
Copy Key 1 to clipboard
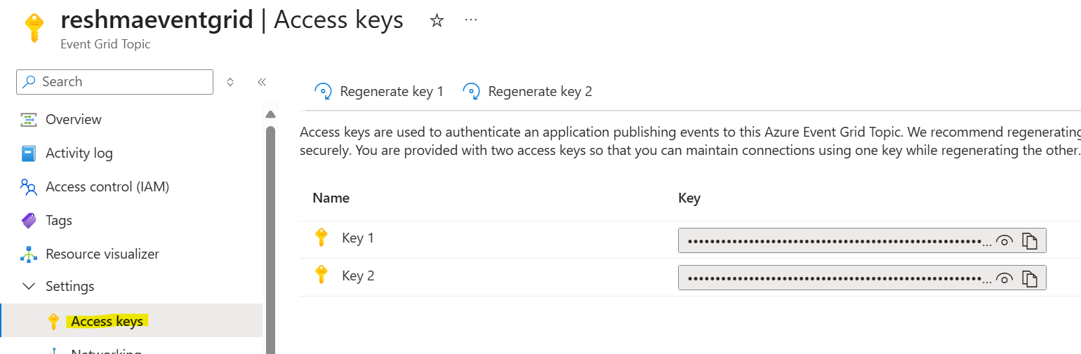(1030, 241)
